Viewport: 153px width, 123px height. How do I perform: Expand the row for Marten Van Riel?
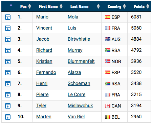tap(8, 117)
